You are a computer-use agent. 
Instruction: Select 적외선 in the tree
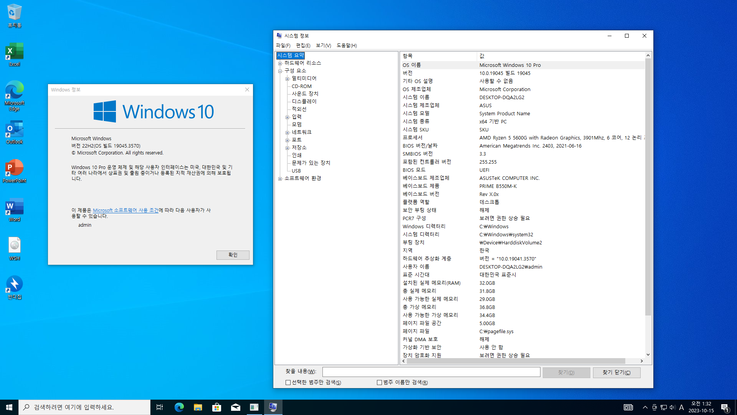tap(299, 109)
